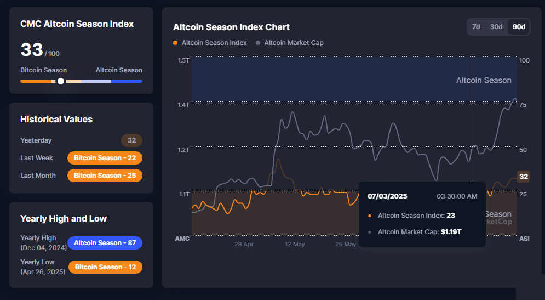
Task: Click the white knob on the season gauge
Action: (61, 81)
